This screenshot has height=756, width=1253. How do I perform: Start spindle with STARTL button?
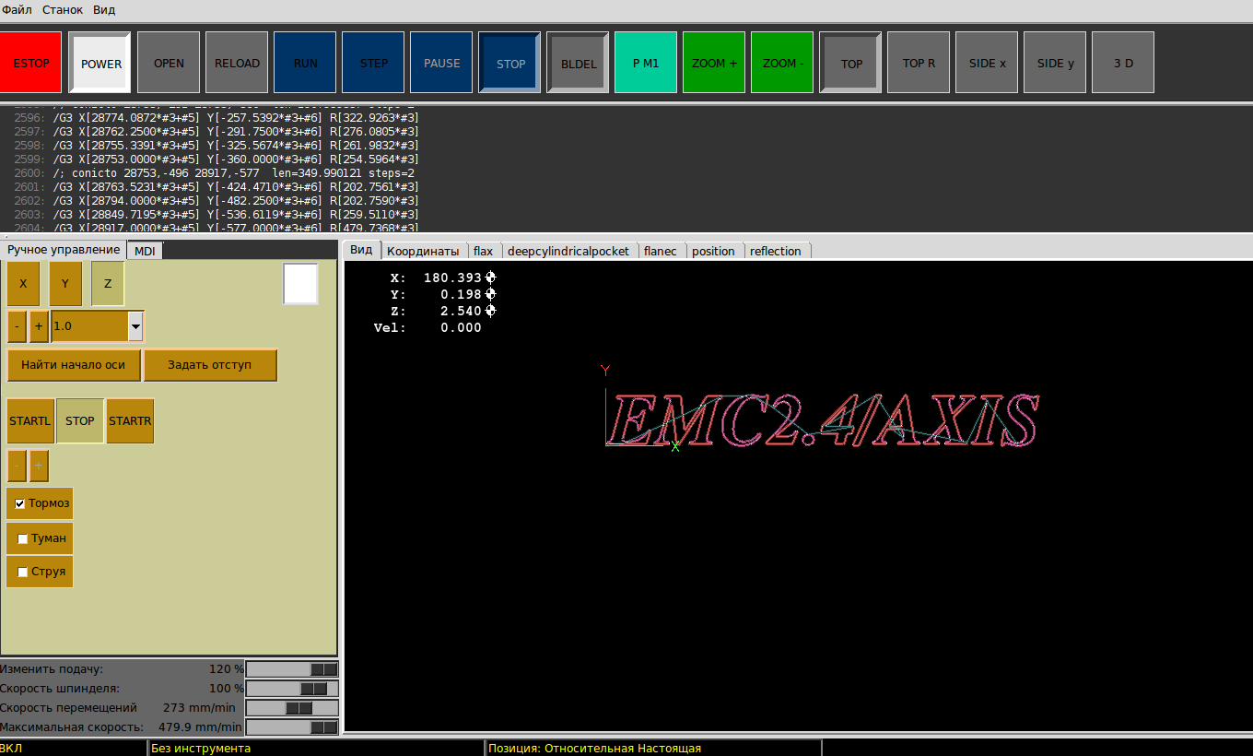click(30, 421)
